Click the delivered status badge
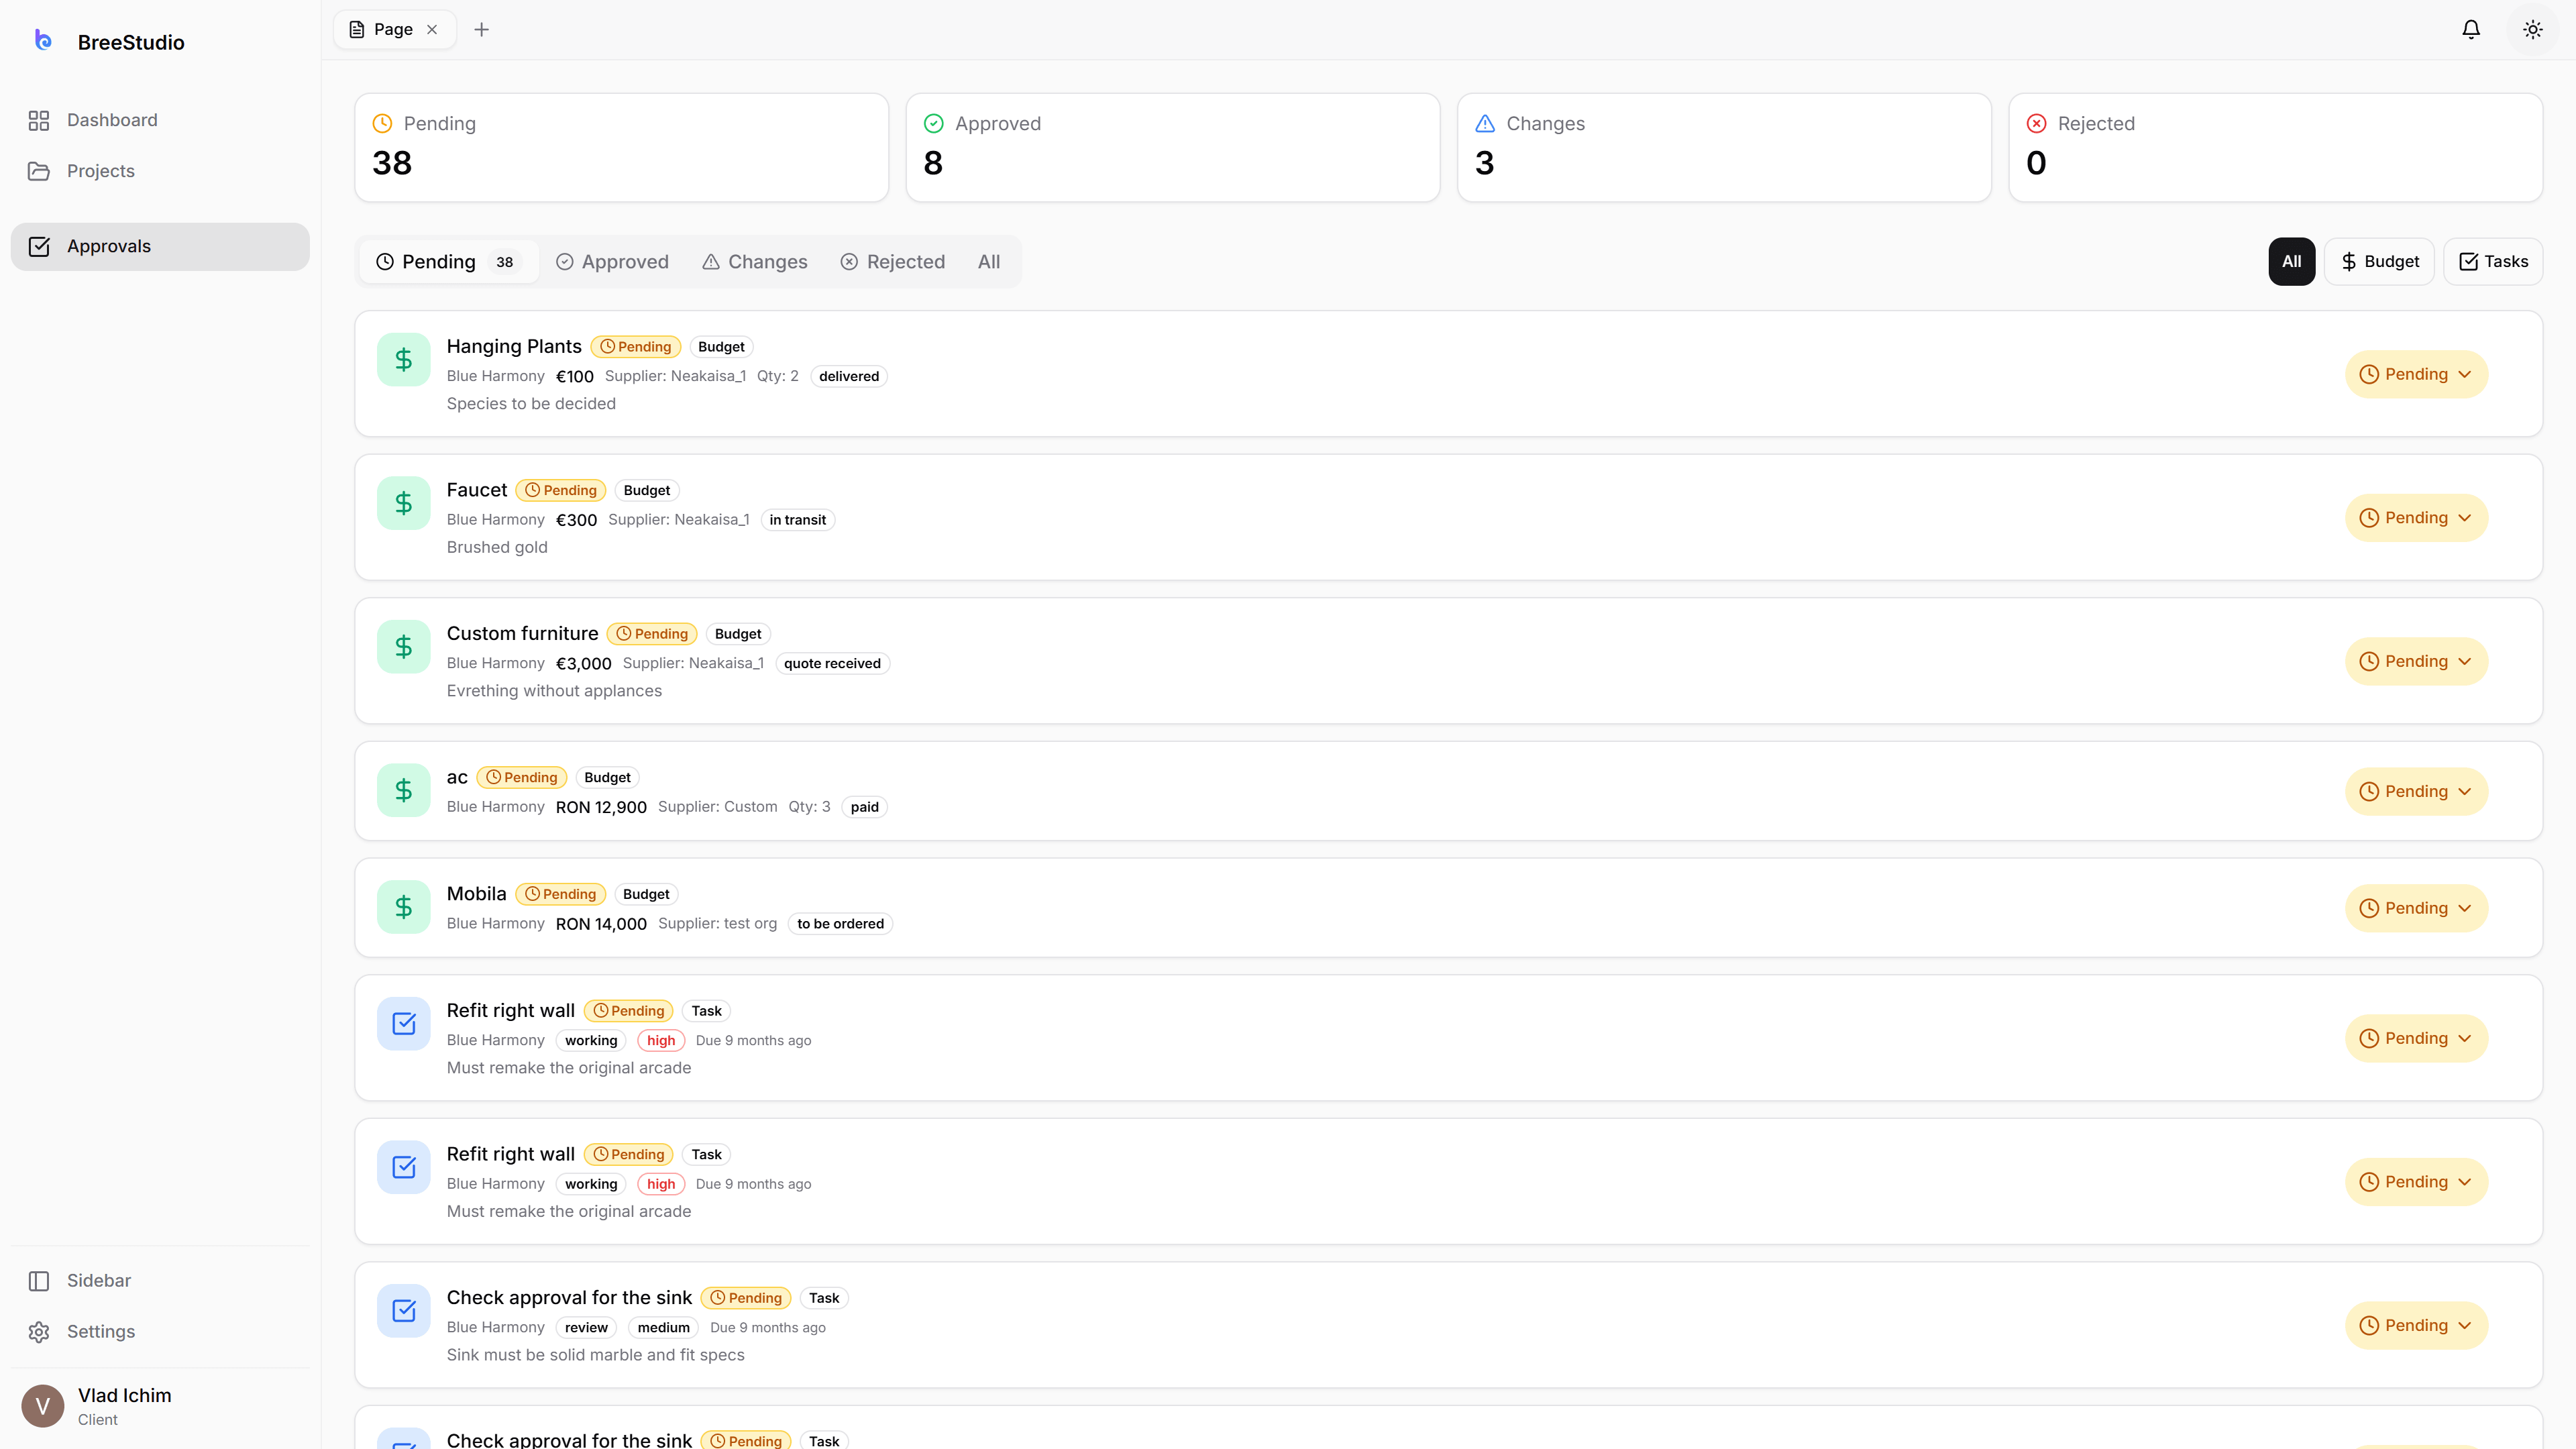 [x=849, y=376]
